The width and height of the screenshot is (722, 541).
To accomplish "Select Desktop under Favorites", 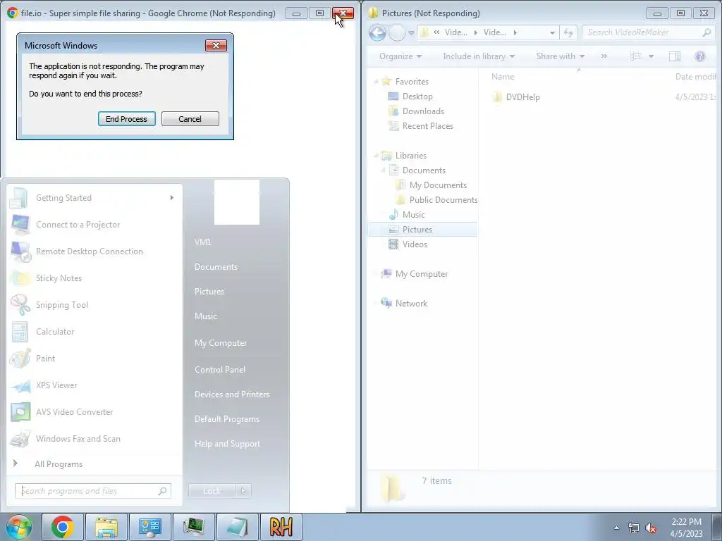I will pos(417,96).
